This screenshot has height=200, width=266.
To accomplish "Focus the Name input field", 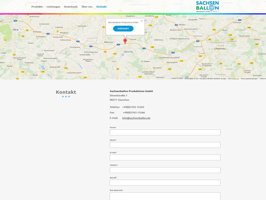I will 165,145.
